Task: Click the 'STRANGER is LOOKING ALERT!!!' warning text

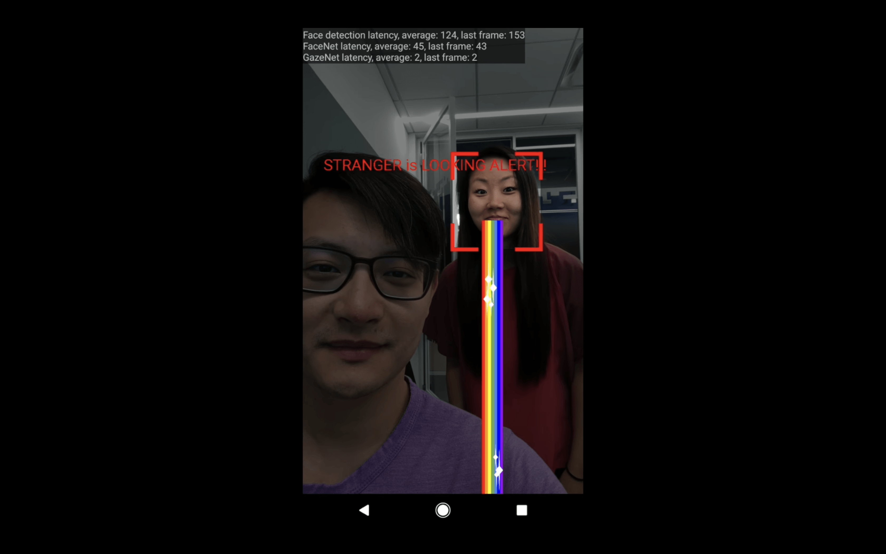Action: [435, 165]
